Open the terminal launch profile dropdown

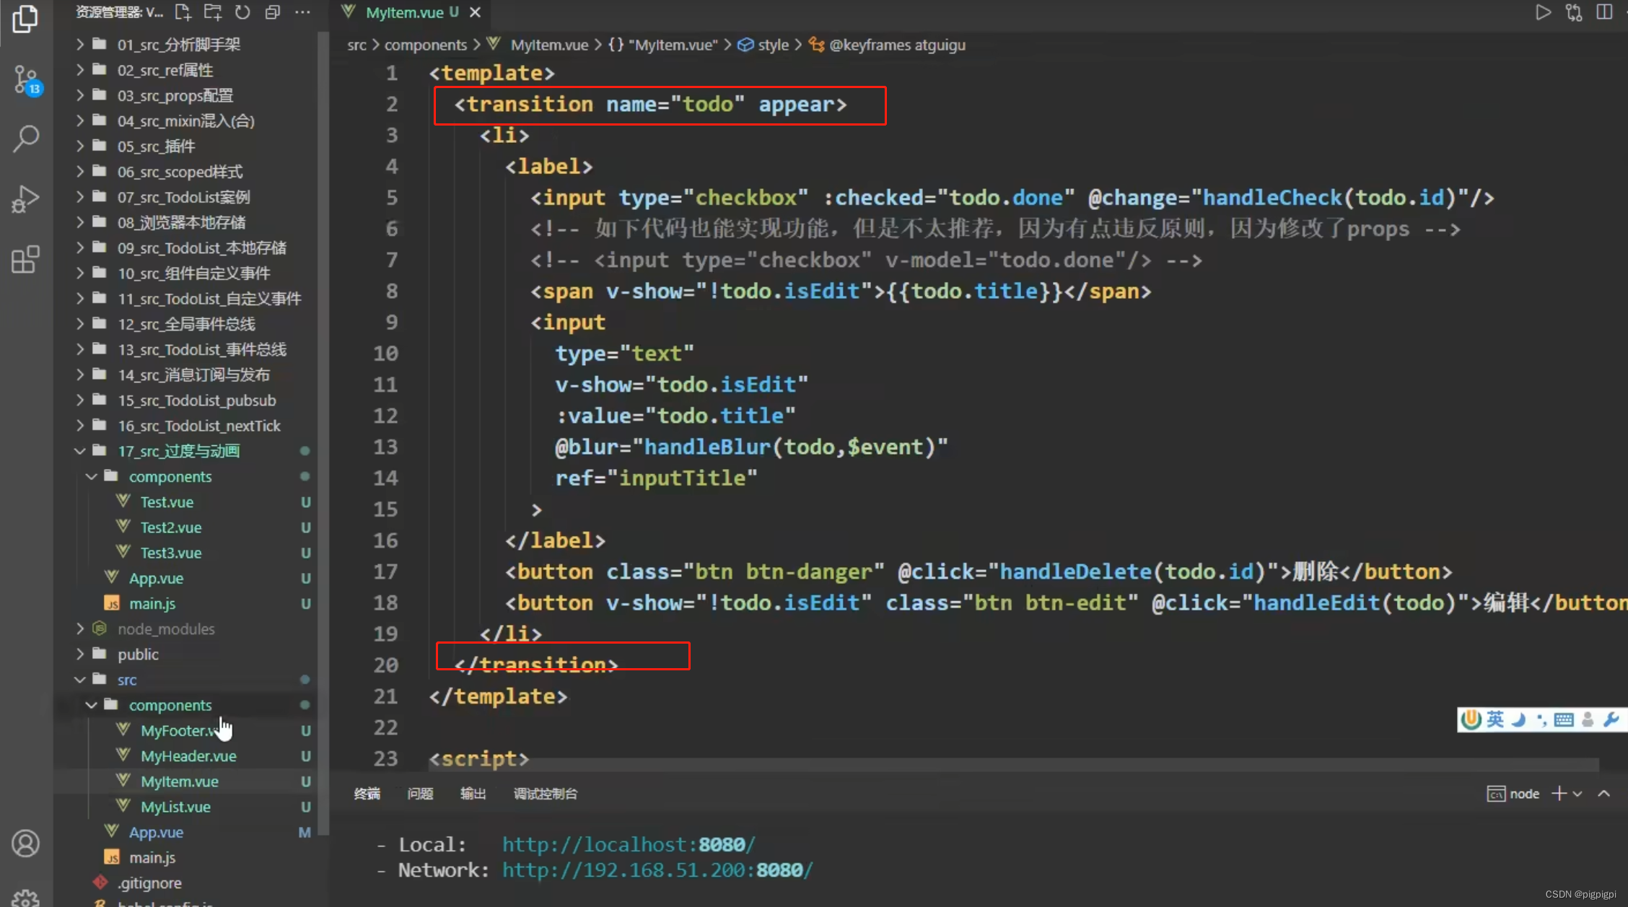[1577, 794]
